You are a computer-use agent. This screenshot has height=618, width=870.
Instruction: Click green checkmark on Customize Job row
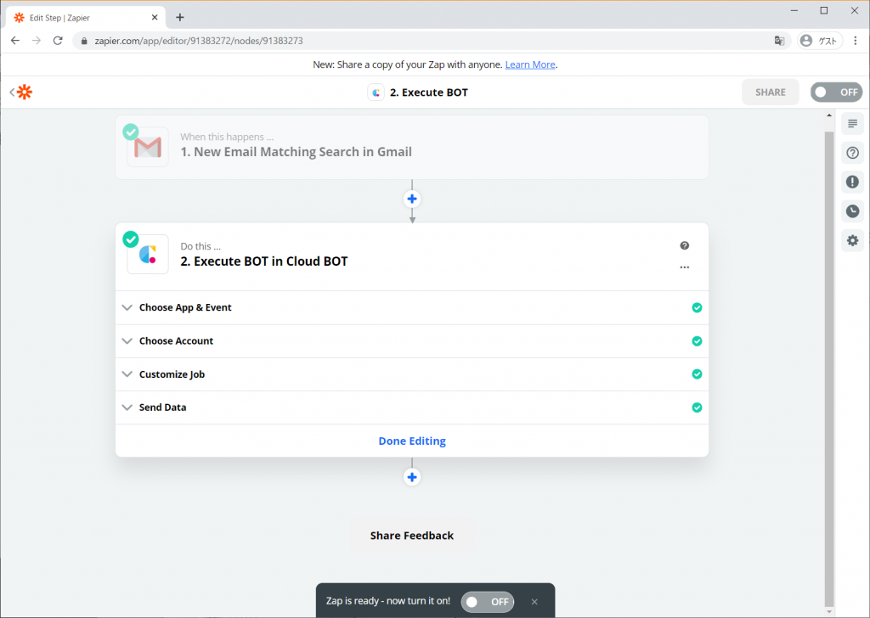pos(697,374)
